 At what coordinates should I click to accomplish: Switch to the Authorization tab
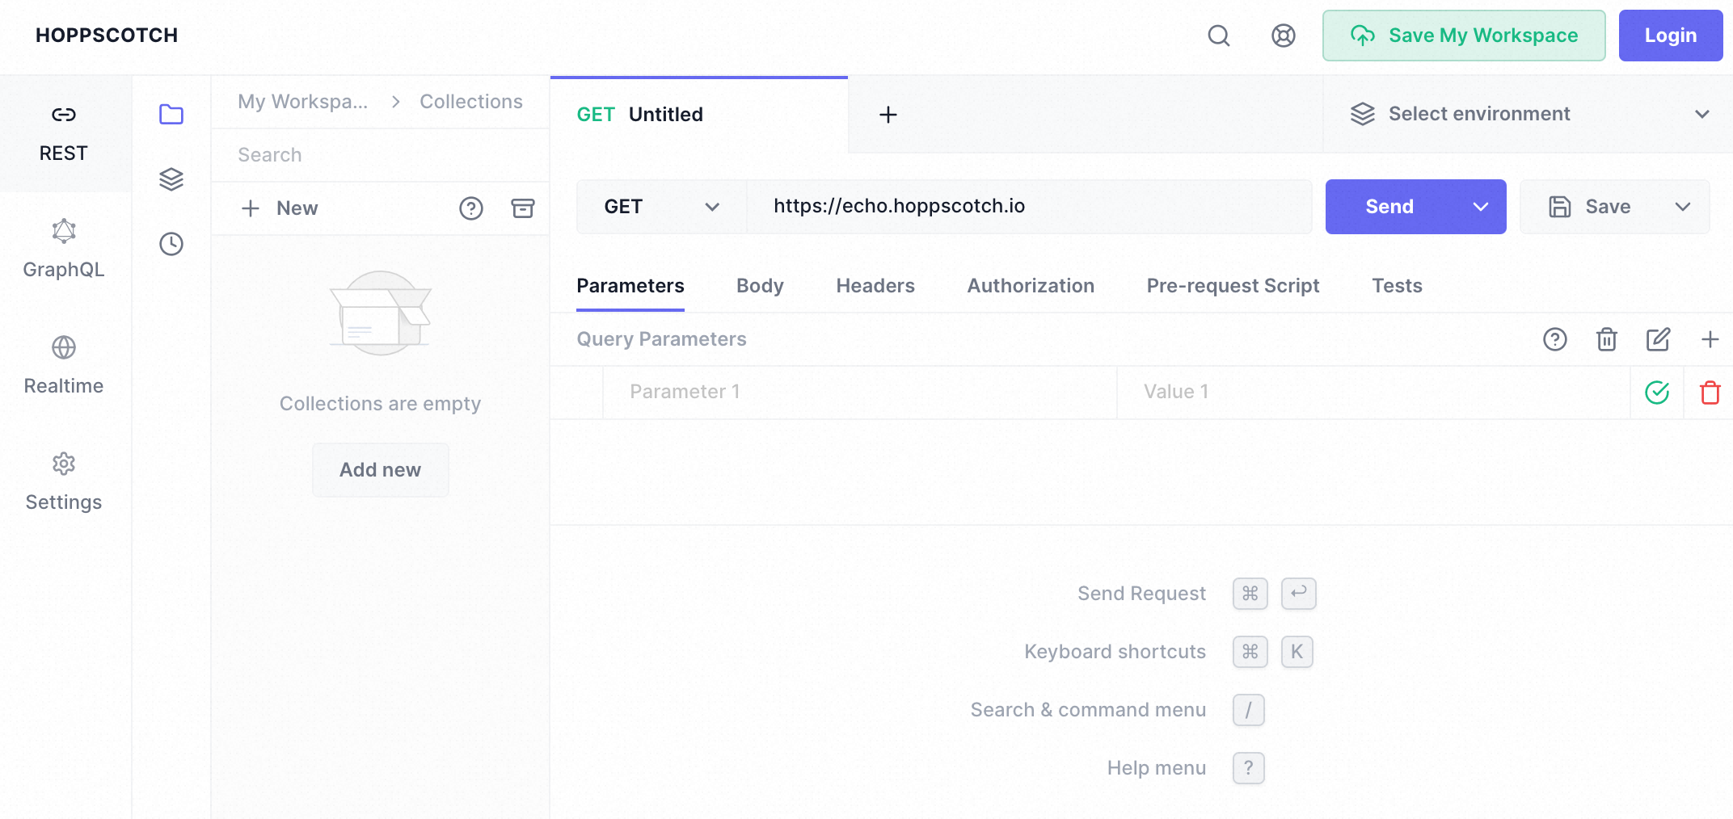click(x=1031, y=286)
